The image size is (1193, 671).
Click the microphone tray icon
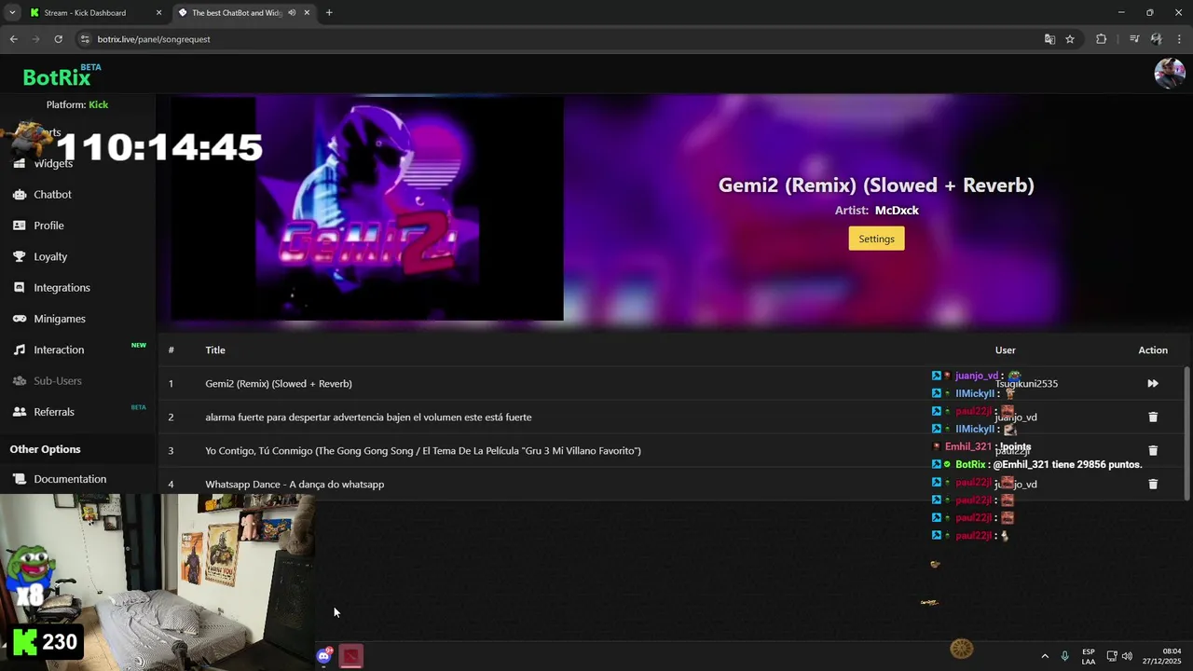click(1064, 656)
